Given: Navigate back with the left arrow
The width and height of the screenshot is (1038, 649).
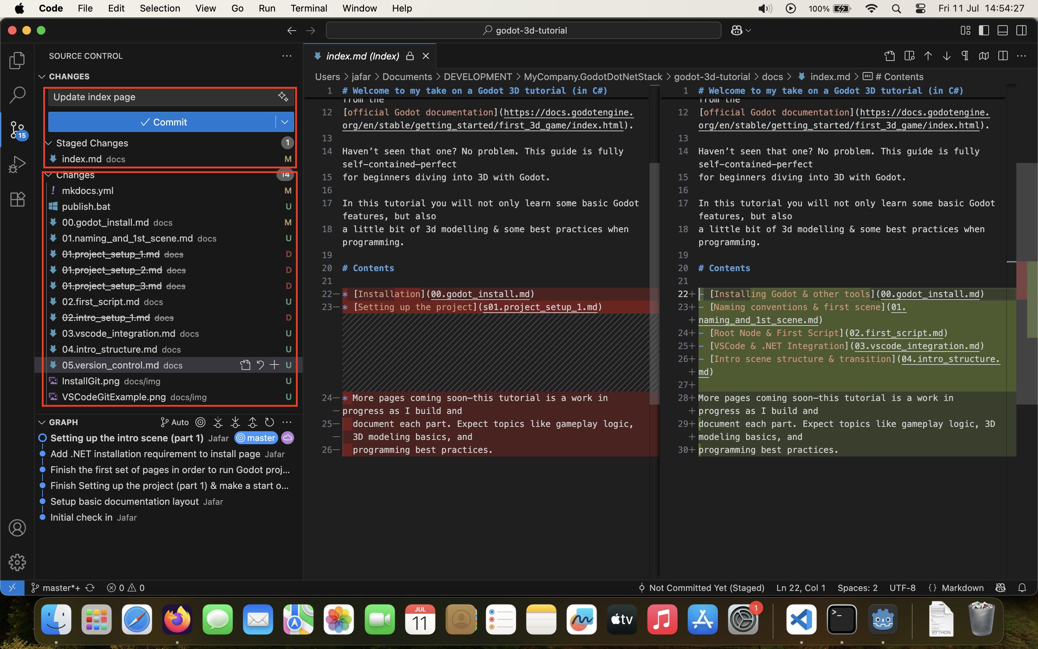Looking at the screenshot, I should coord(292,31).
